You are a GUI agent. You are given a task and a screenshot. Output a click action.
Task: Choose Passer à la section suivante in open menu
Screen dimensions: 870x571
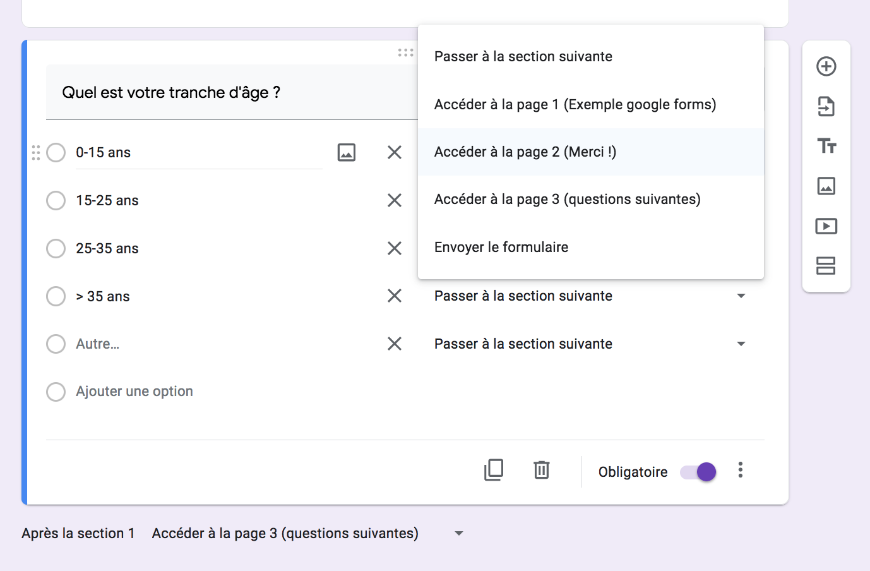point(591,56)
